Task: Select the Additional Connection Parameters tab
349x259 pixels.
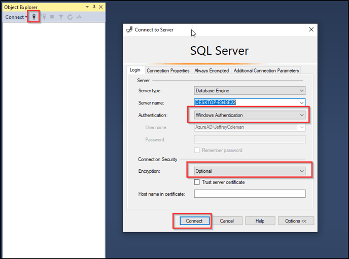Action: click(x=266, y=70)
